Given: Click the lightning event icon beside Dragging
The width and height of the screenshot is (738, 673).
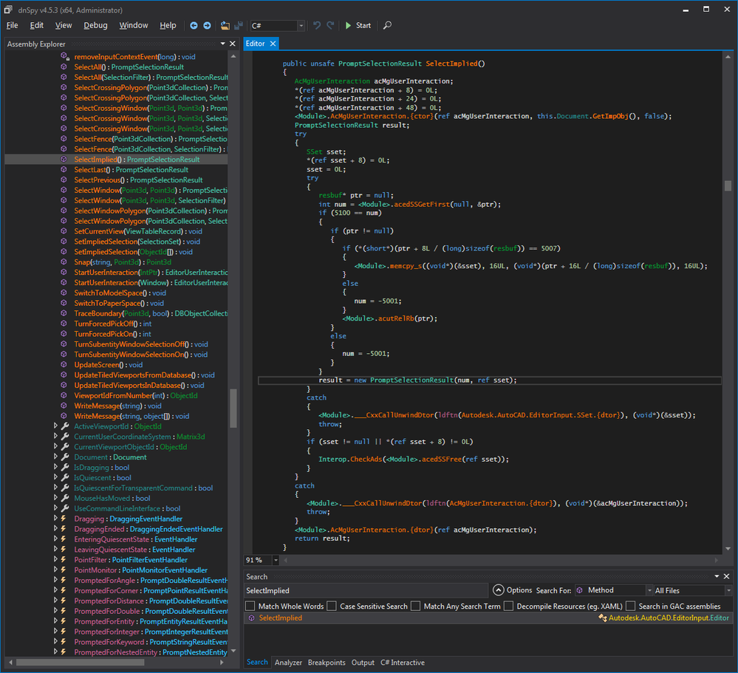Looking at the screenshot, I should click(64, 519).
